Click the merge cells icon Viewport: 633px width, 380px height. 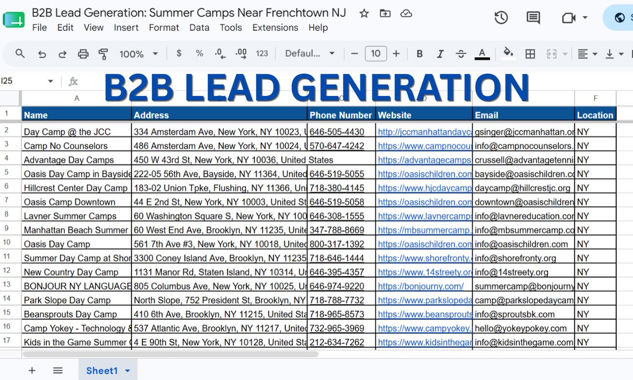[x=552, y=54]
